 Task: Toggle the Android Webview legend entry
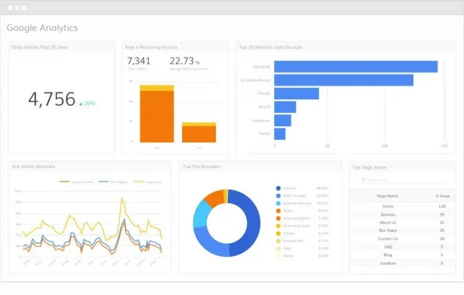pyautogui.click(x=302, y=203)
